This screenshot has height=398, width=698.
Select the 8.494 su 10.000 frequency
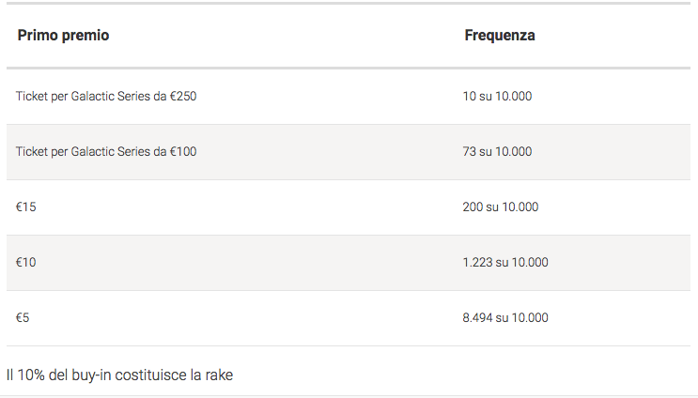tap(505, 317)
